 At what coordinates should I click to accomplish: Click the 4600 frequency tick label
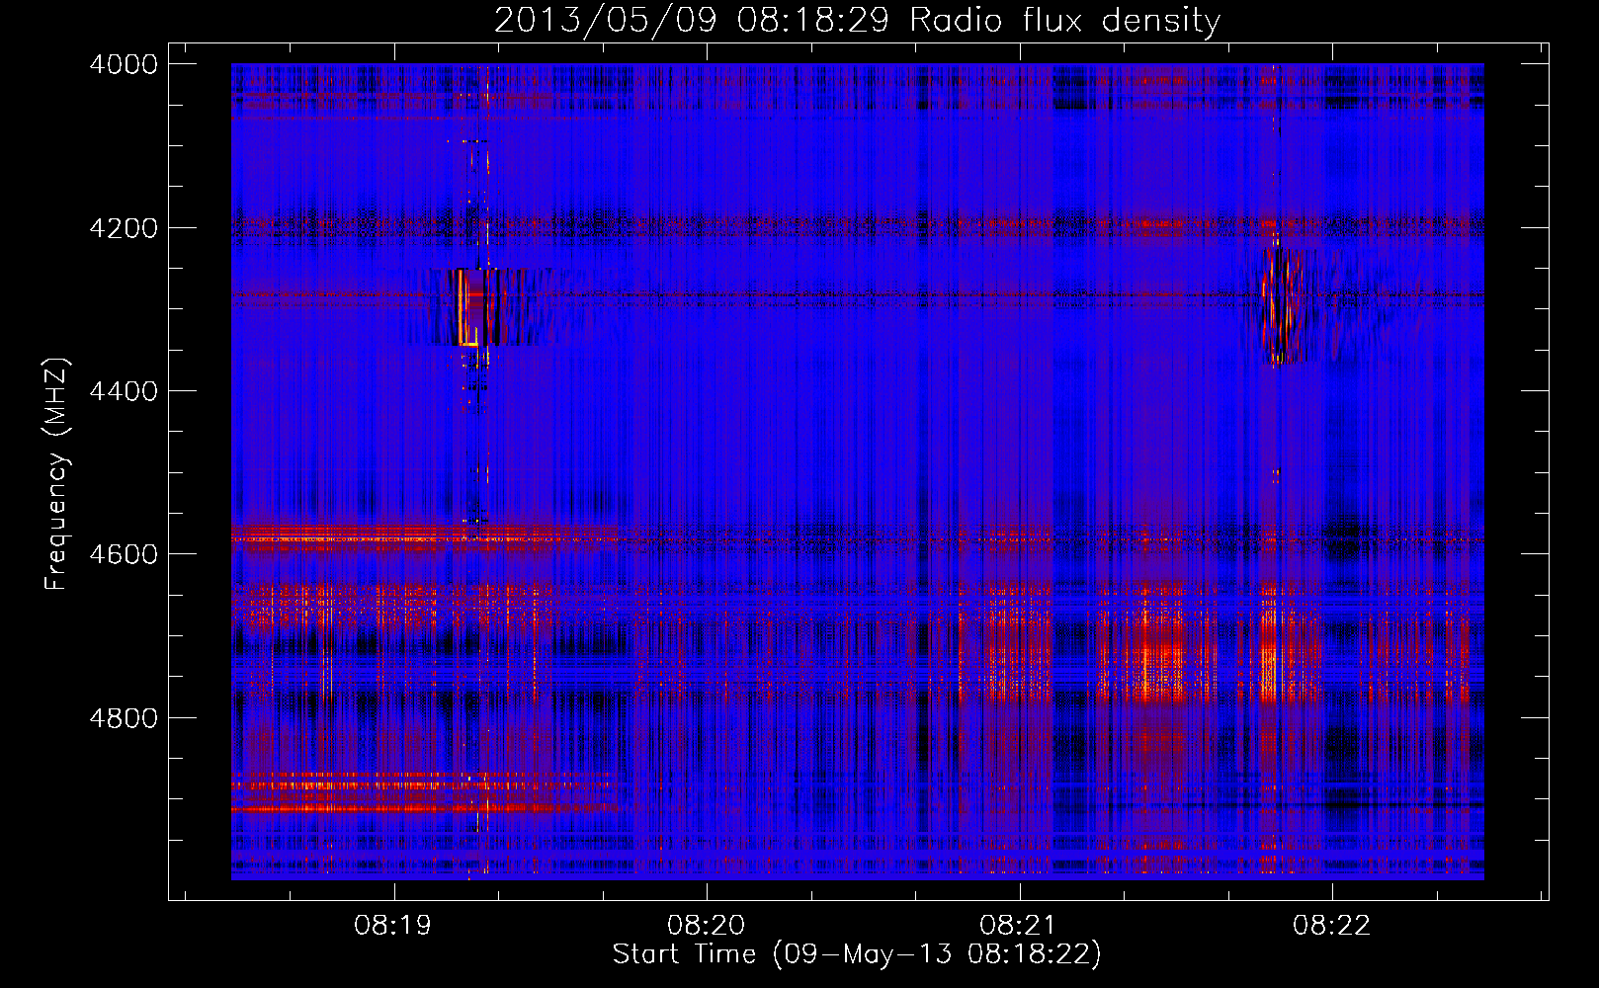coord(123,554)
